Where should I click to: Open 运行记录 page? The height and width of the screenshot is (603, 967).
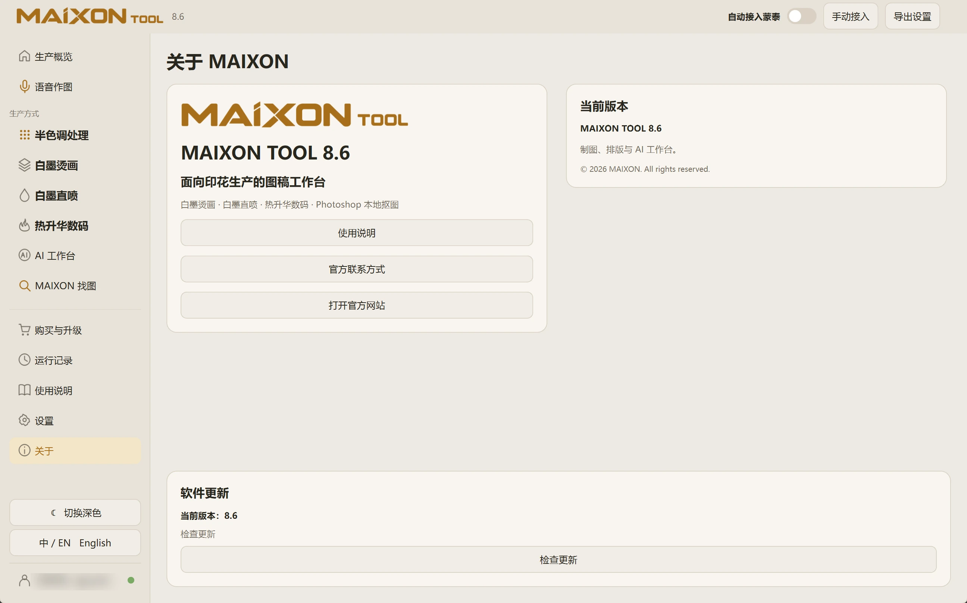[75, 360]
